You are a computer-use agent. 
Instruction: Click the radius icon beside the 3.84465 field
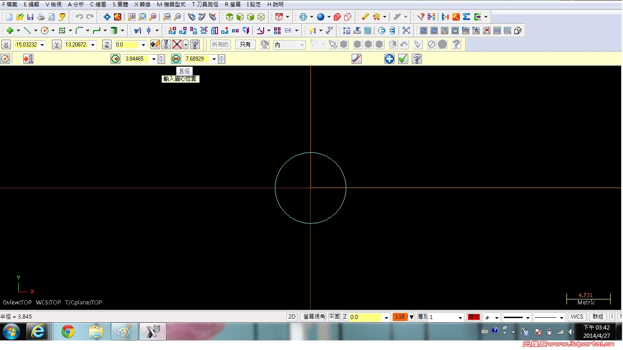[x=115, y=59]
